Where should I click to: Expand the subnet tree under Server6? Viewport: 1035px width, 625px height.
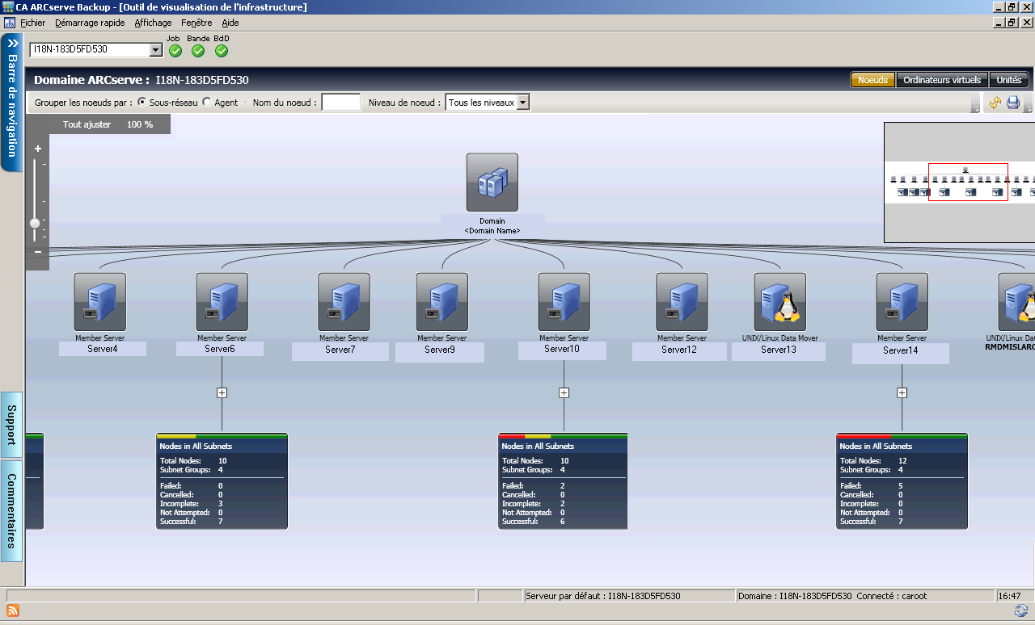coord(222,392)
